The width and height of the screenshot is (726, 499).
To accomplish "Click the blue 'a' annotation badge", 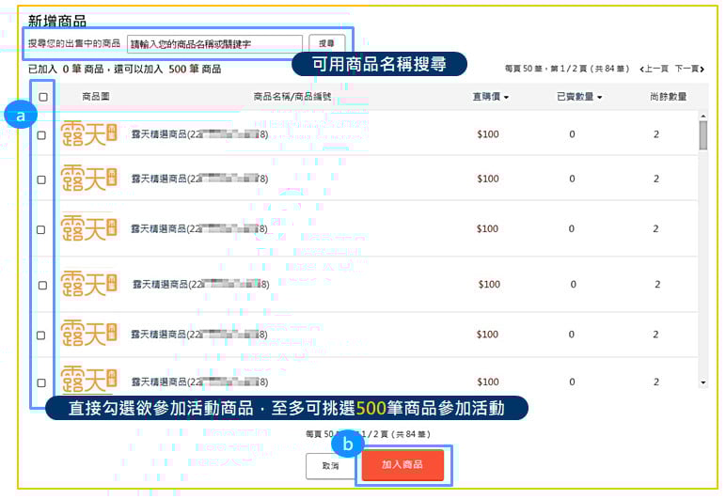I will coord(18,116).
